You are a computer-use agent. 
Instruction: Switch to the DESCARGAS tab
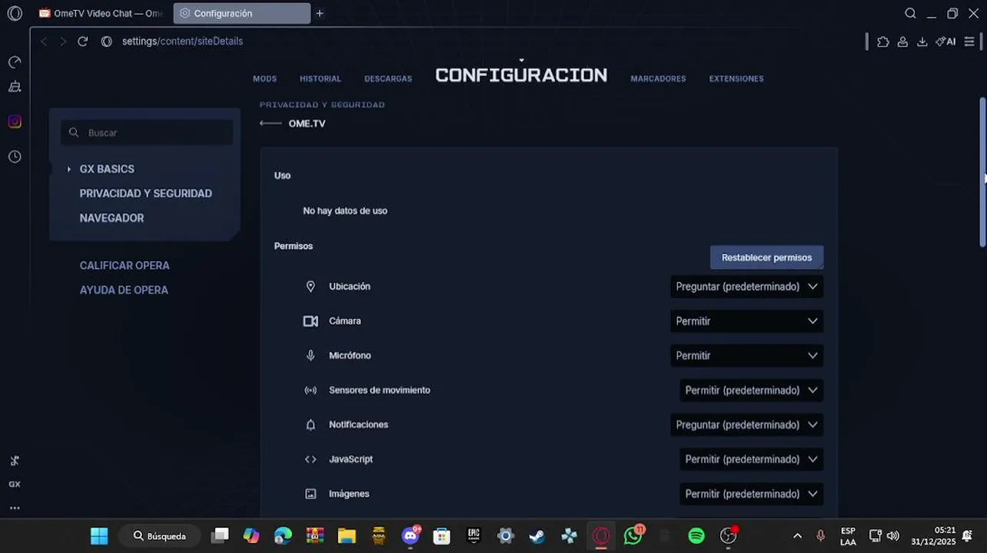[x=388, y=79]
